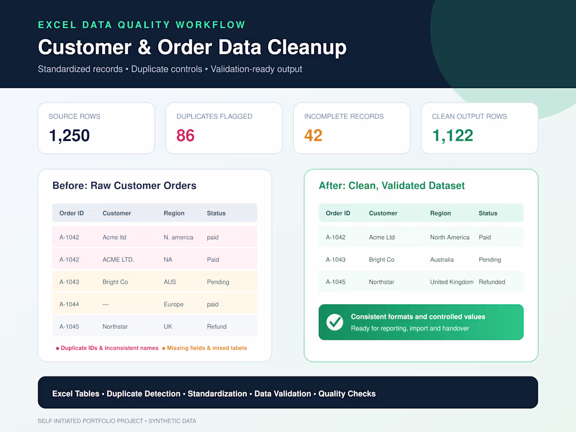
Task: Select the Bright Co AUS row
Action: tap(155, 282)
